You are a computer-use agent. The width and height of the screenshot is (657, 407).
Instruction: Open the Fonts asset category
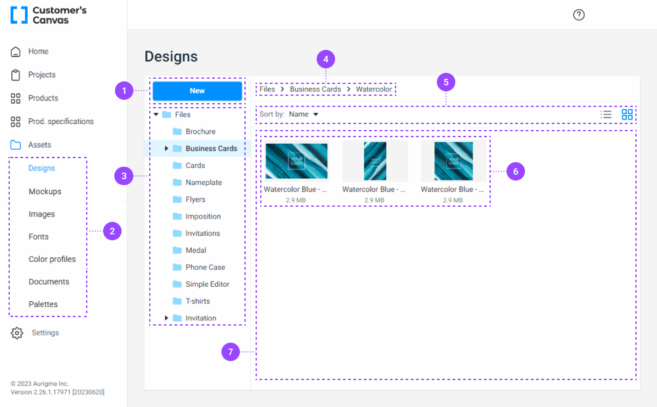click(x=38, y=236)
